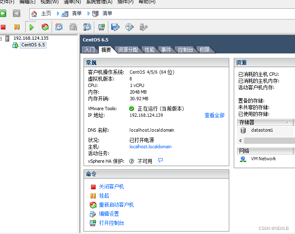
Task: Click the last 清单 breadcrumb label
Action: [x=107, y=14]
